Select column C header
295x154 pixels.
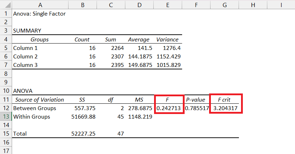tap(111, 5)
